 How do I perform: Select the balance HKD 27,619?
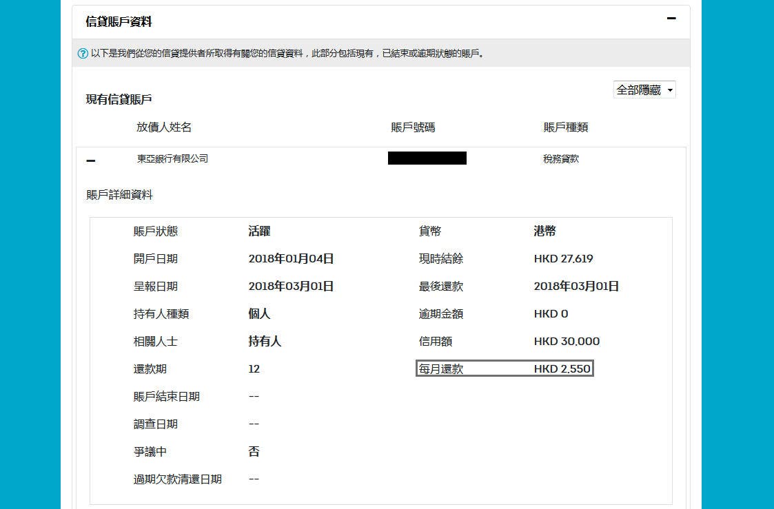(x=564, y=259)
